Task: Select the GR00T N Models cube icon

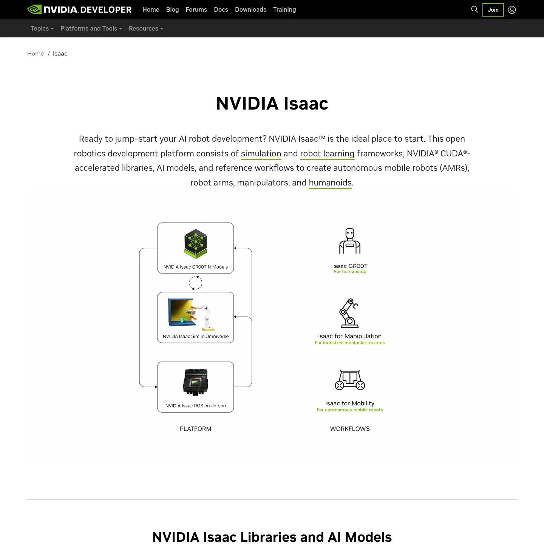Action: click(x=196, y=244)
